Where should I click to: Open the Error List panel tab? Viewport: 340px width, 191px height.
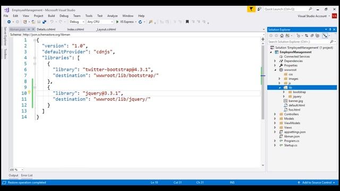[27, 176]
